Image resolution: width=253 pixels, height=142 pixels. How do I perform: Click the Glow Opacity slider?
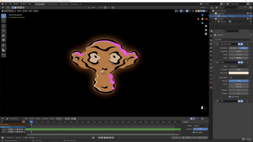click(239, 81)
